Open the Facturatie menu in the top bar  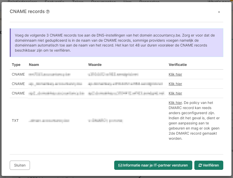pos(55,2)
